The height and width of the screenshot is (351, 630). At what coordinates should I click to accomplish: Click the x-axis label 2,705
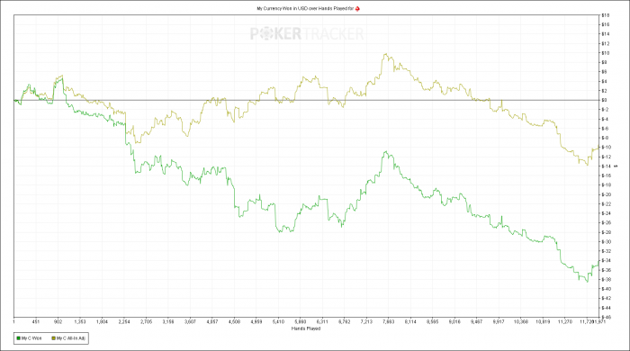(x=146, y=321)
